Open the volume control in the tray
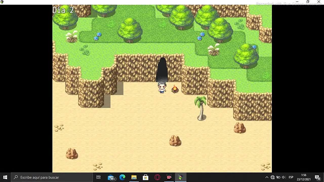324x182 pixels. (x=284, y=177)
